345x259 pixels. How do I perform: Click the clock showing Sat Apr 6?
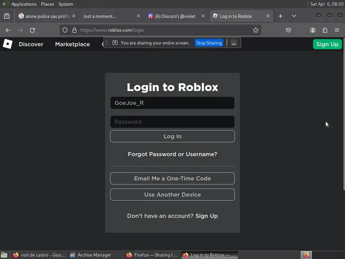[327, 4]
